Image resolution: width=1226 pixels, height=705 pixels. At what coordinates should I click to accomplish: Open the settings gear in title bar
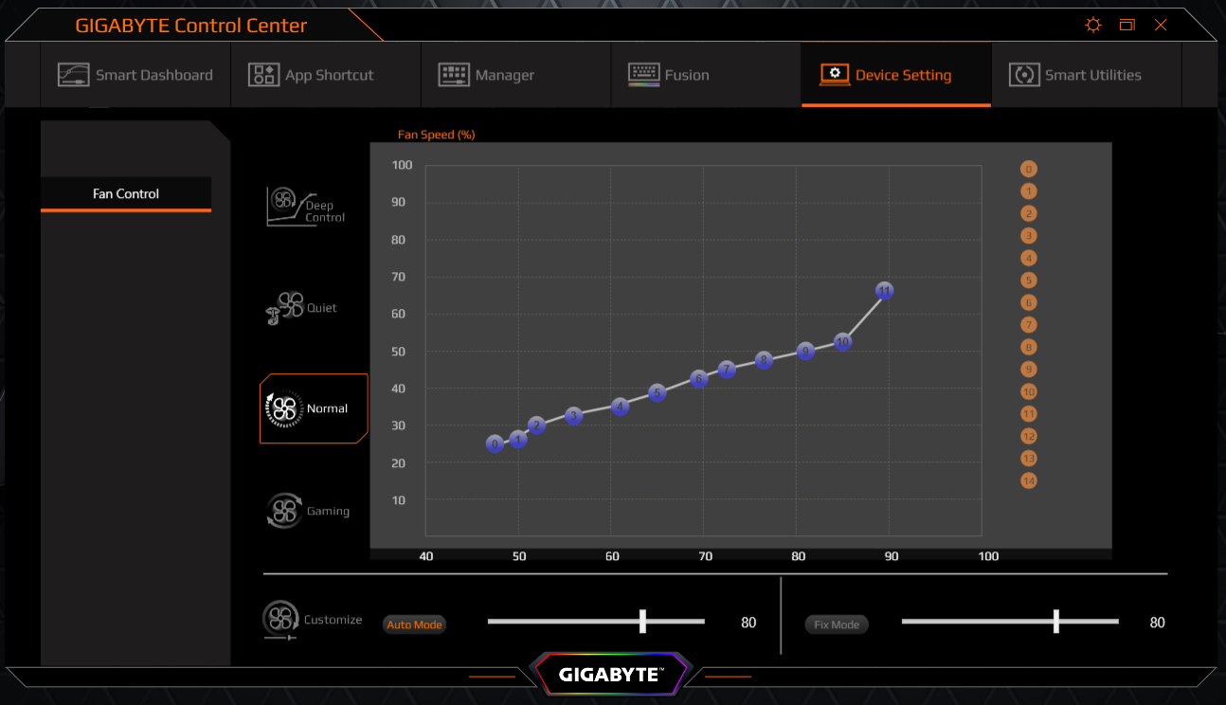coord(1093,25)
